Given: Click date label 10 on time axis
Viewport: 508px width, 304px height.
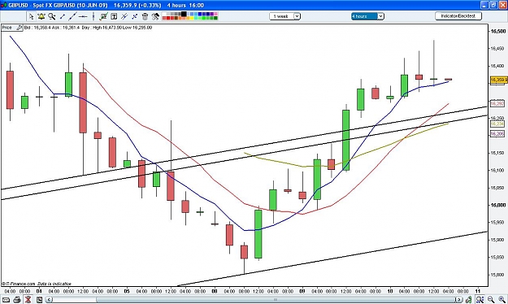Looking at the screenshot, I should click(x=390, y=291).
